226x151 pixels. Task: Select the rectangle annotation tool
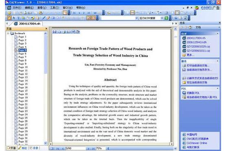53,18
